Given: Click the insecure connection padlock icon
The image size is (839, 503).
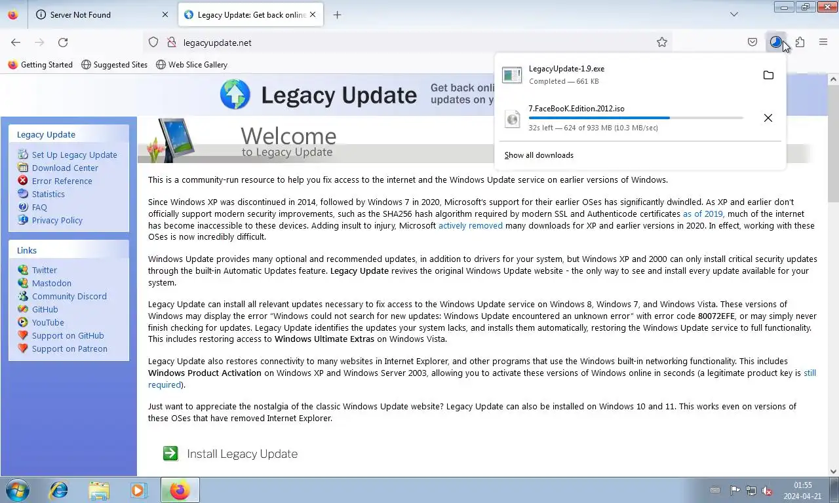Looking at the screenshot, I should [x=172, y=43].
